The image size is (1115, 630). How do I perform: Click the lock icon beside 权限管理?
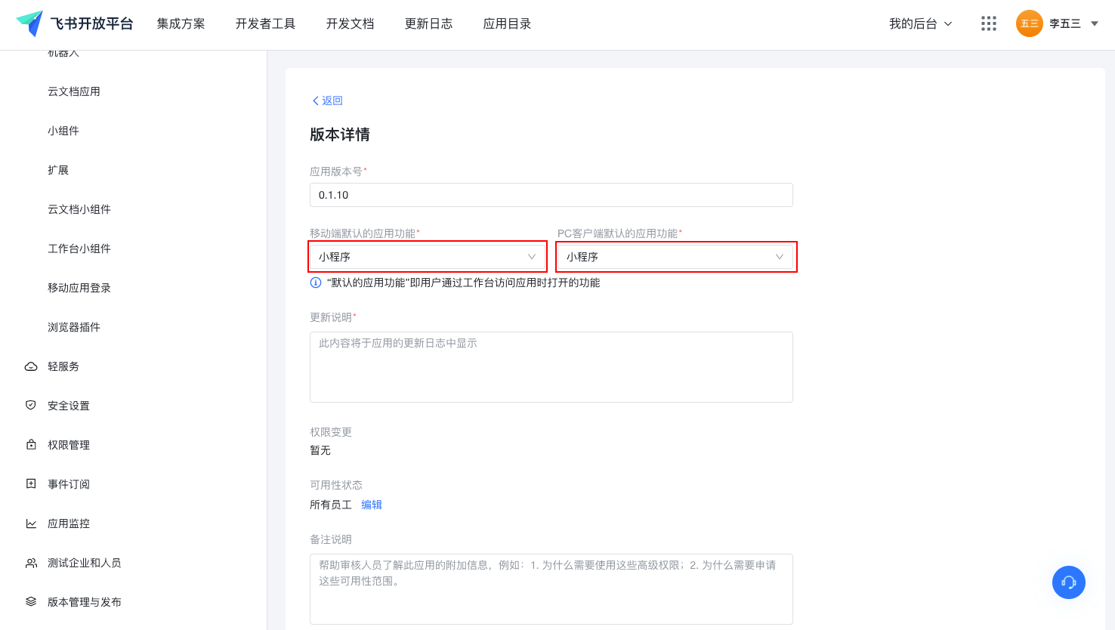(31, 445)
